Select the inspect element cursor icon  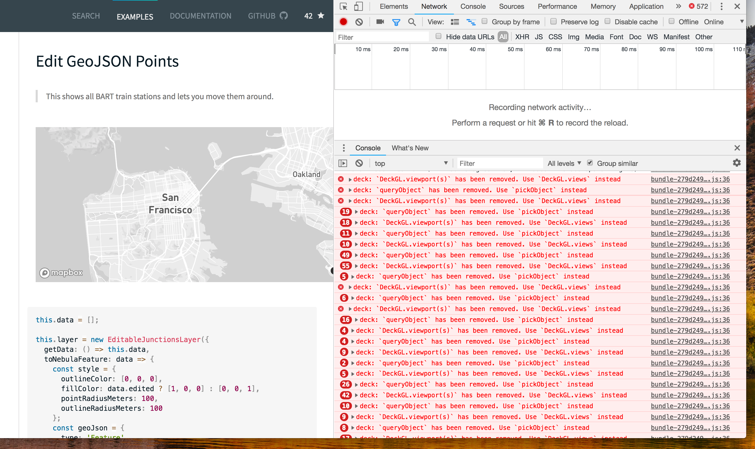pyautogui.click(x=343, y=6)
